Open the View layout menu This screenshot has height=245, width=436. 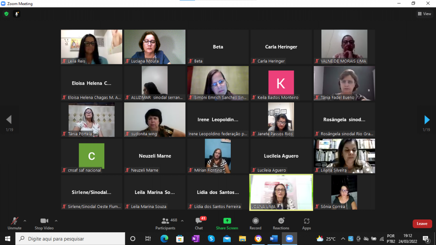(424, 14)
